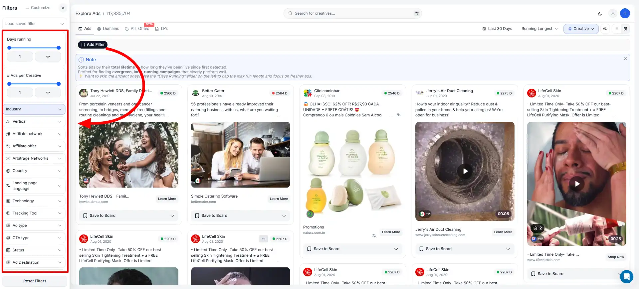Open the Creative grouping dropdown
The width and height of the screenshot is (639, 289).
581,29
